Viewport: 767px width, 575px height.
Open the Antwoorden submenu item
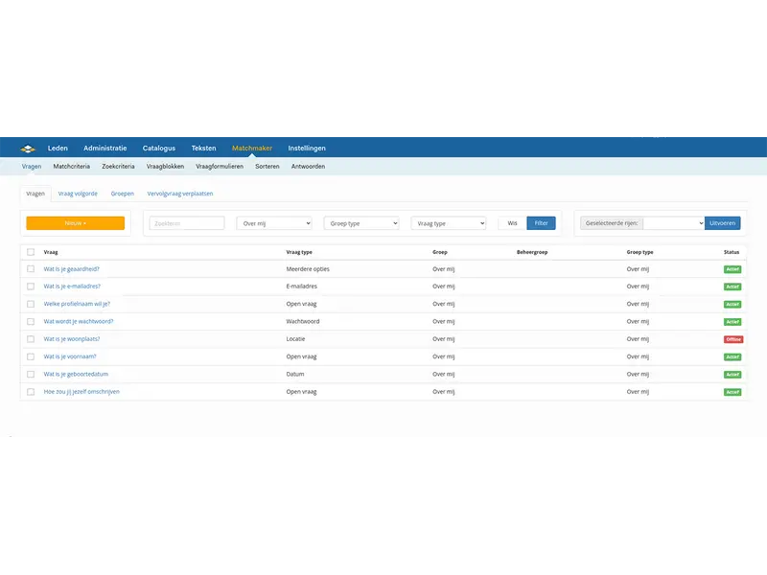(308, 167)
